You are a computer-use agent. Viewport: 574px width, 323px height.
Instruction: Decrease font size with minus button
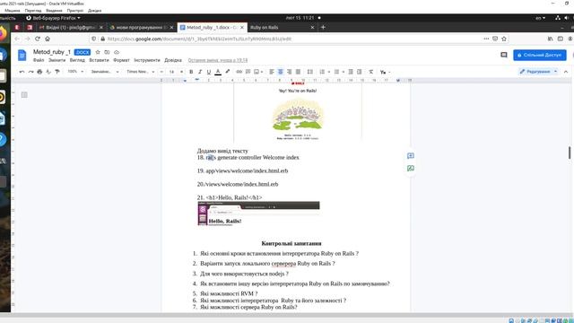click(161, 72)
